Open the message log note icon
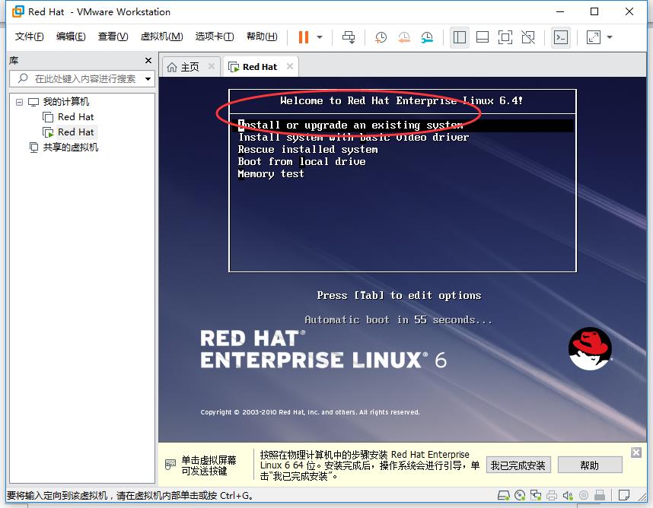 (624, 495)
